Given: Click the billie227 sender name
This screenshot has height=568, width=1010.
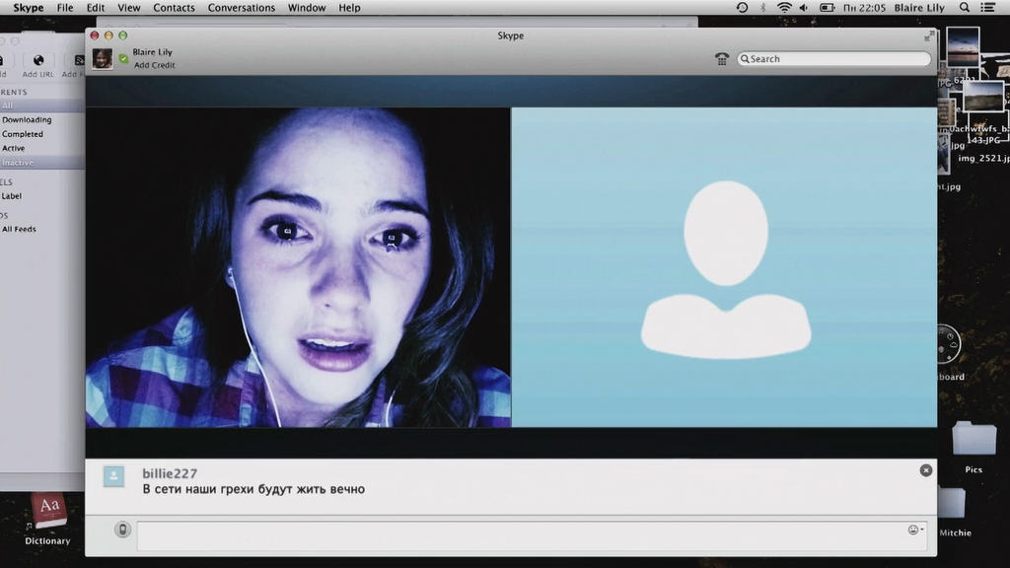Looking at the screenshot, I should [170, 473].
